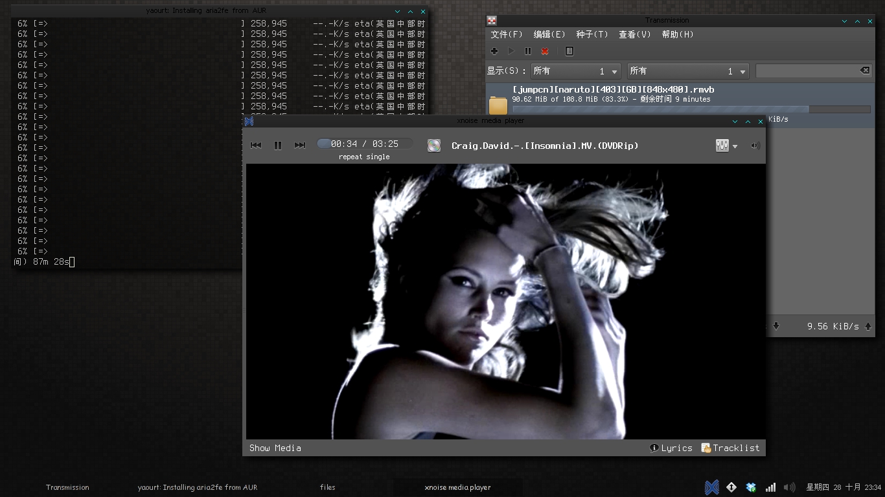Clear the Transmission search field
This screenshot has width=885, height=497.
pos(865,71)
